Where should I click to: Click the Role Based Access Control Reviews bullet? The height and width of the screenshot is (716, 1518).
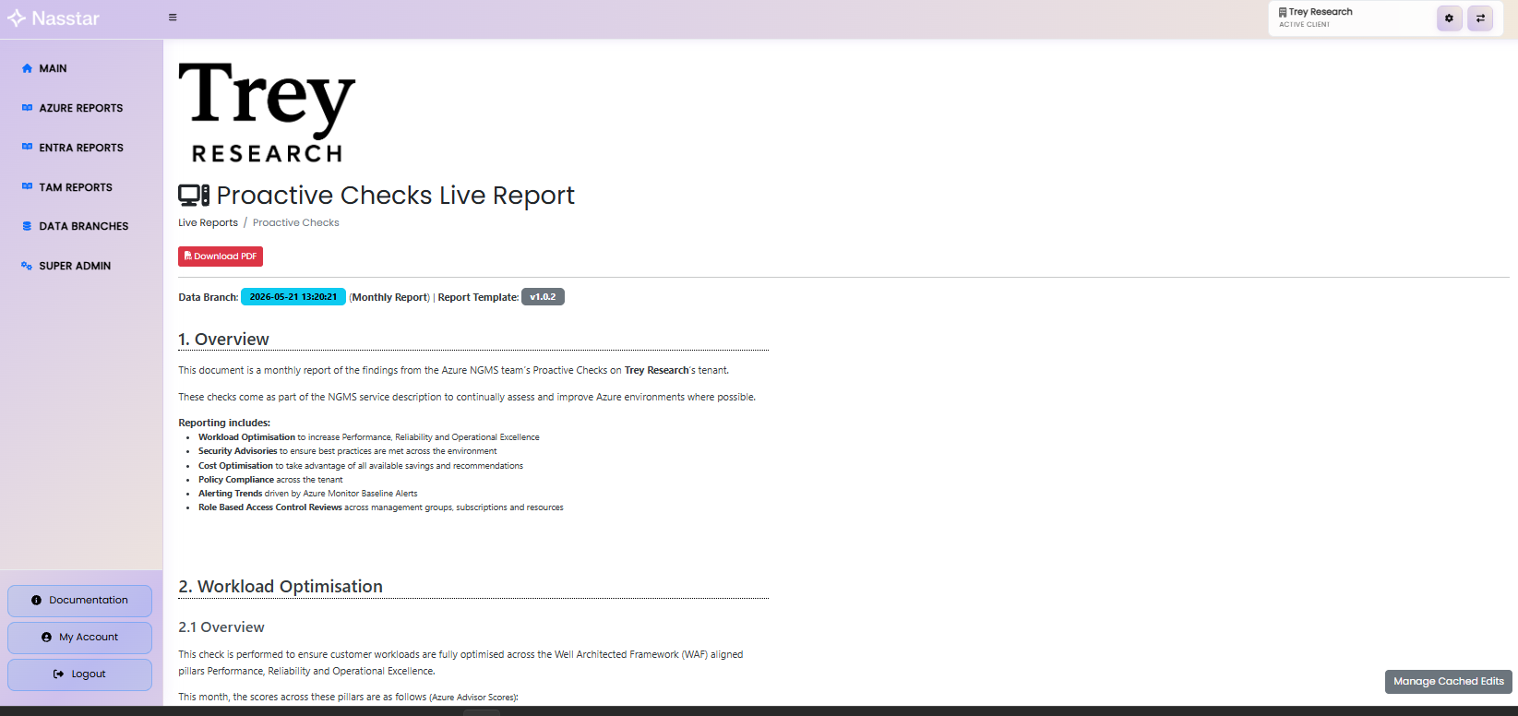pos(381,507)
